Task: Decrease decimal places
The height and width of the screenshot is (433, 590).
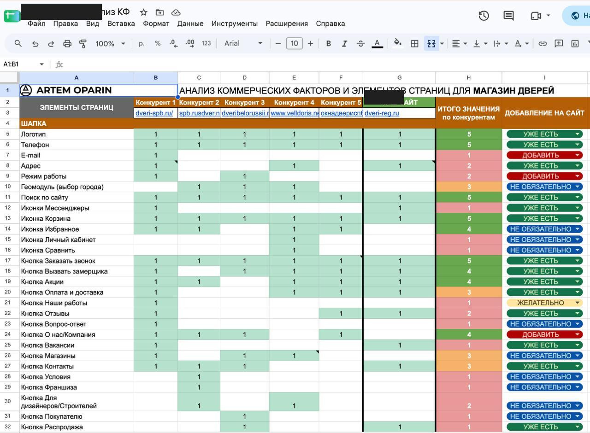Action: (x=173, y=43)
